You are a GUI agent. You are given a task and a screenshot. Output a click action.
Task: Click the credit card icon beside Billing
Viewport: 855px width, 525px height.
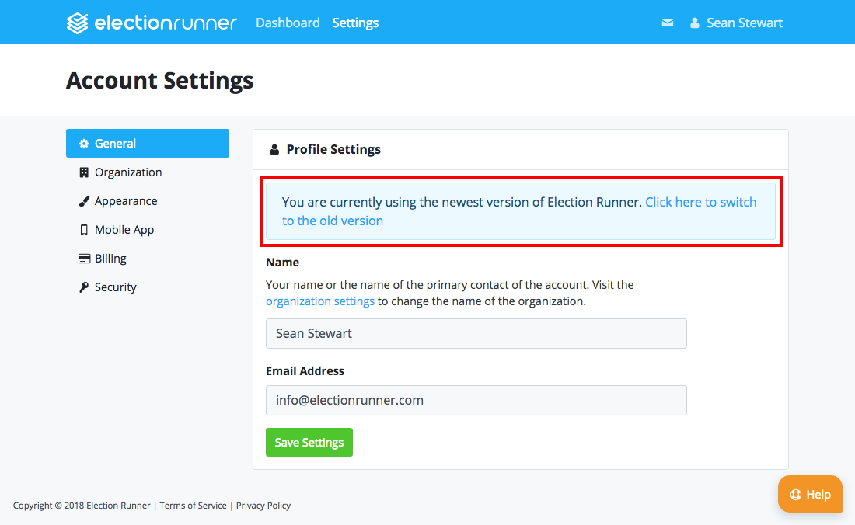click(x=85, y=259)
